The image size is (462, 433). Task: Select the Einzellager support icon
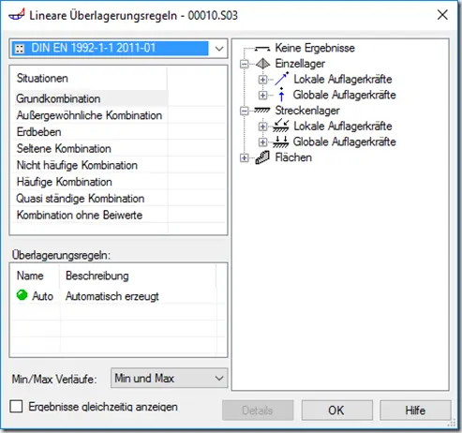click(x=262, y=64)
